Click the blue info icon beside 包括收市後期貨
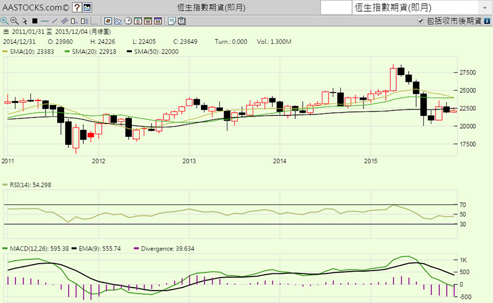Image resolution: width=493 pixels, height=303 pixels. pyautogui.click(x=487, y=21)
